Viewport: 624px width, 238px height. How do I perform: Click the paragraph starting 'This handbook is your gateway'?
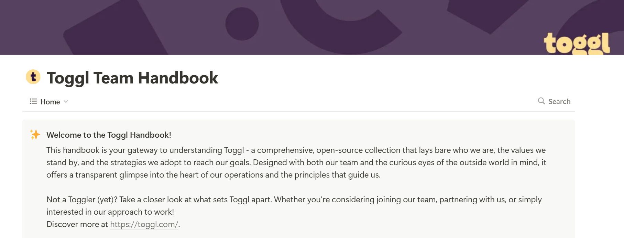coord(296,150)
